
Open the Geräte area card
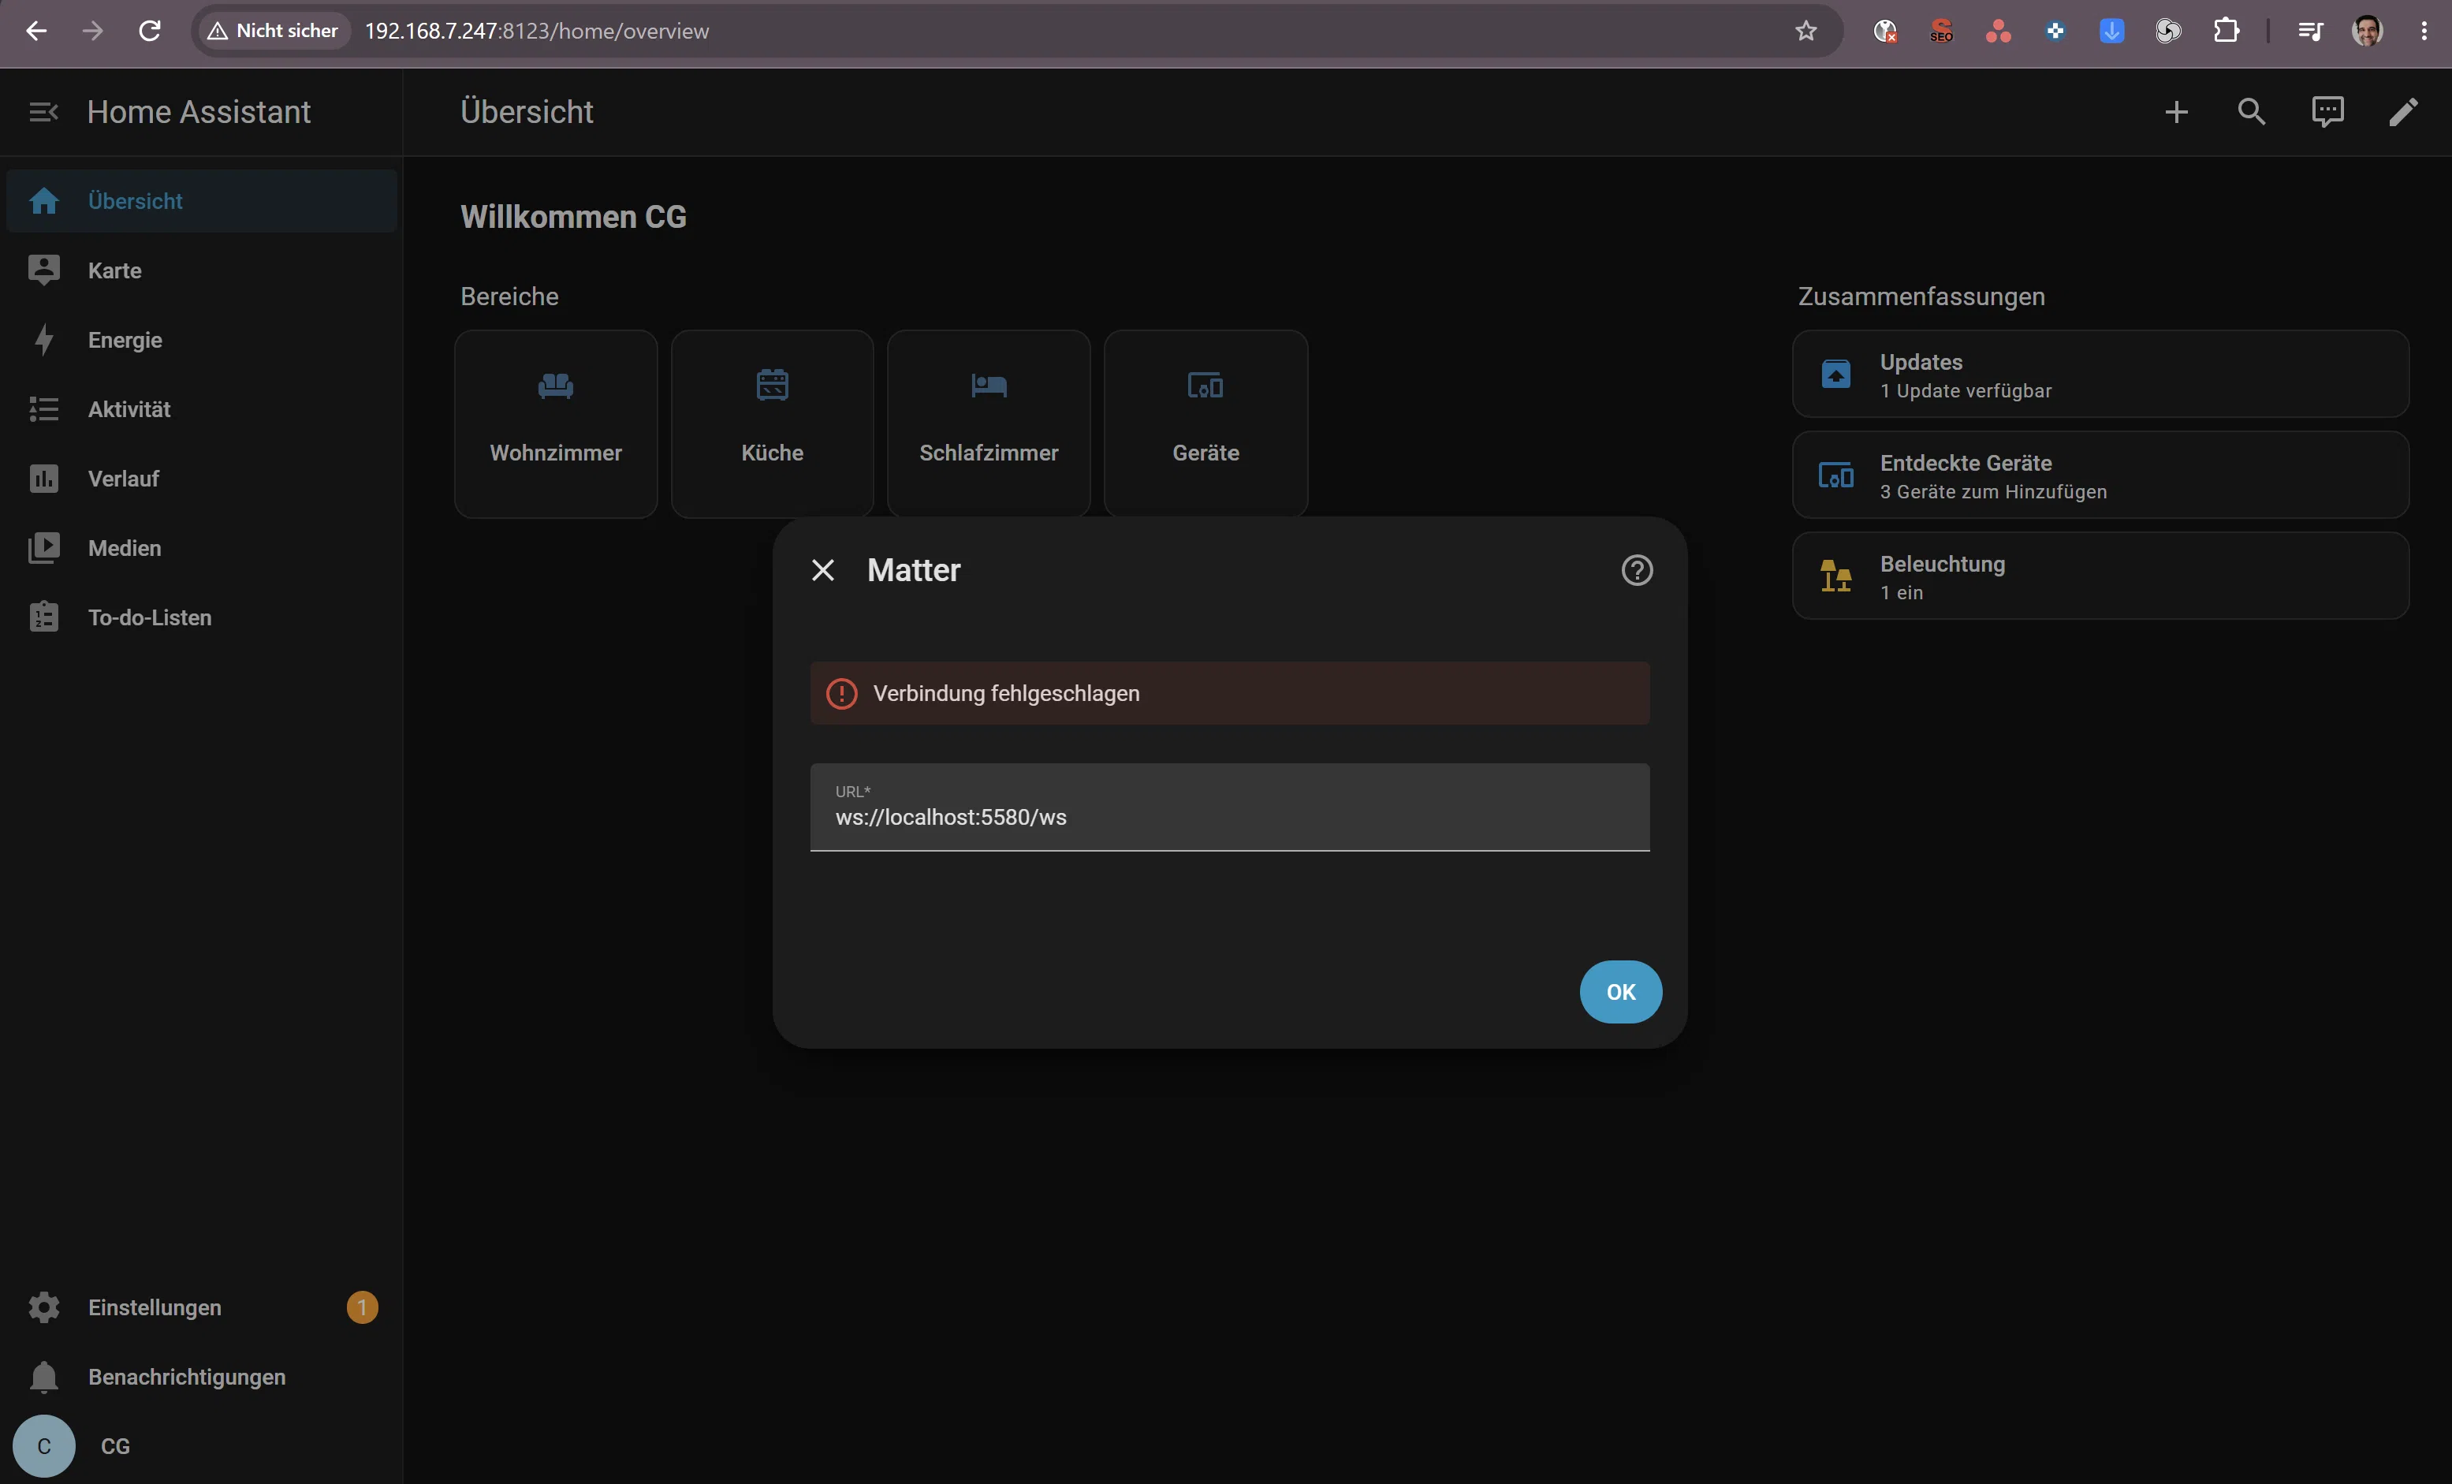pyautogui.click(x=1206, y=424)
